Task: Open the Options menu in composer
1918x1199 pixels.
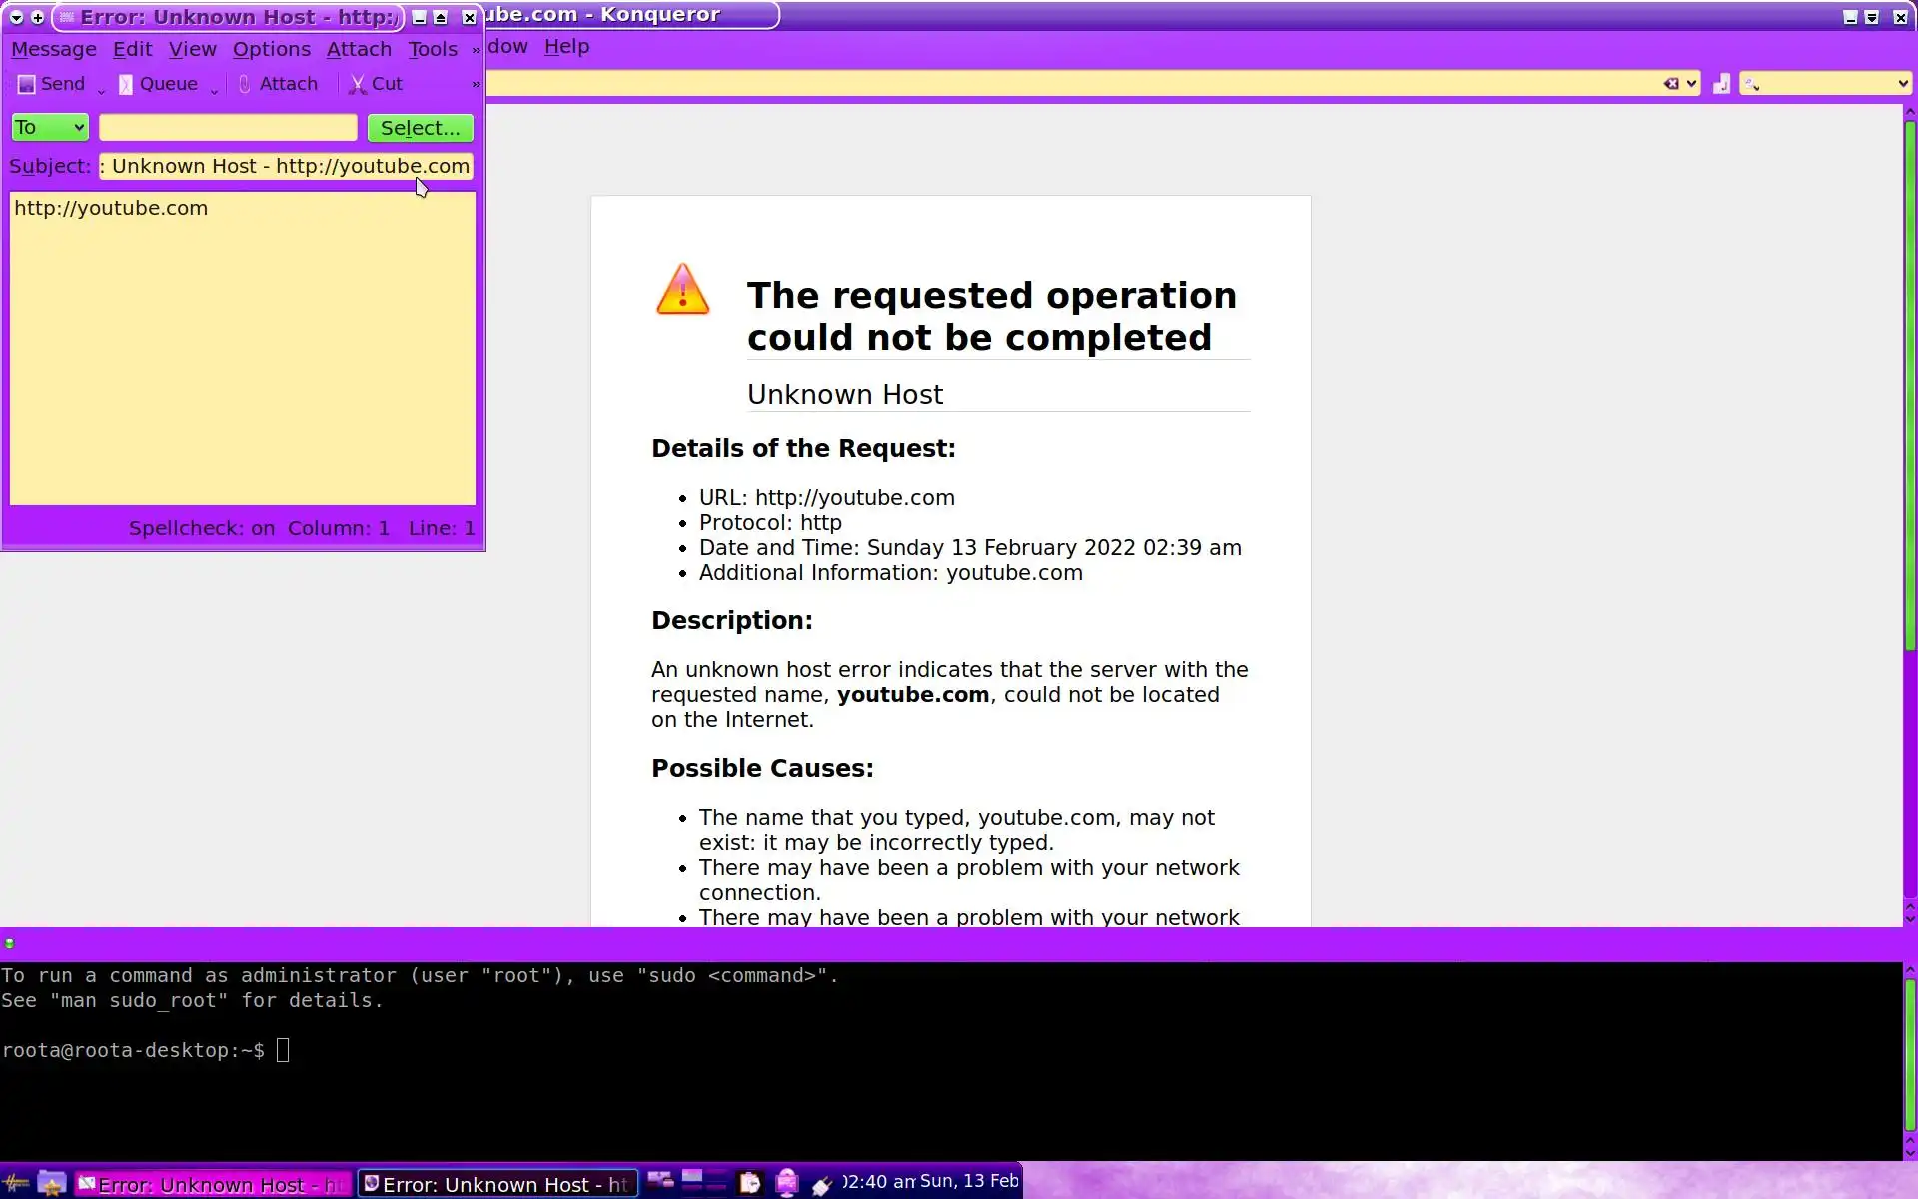Action: click(271, 49)
